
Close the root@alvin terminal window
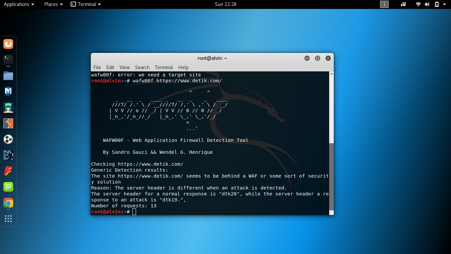pyautogui.click(x=328, y=58)
